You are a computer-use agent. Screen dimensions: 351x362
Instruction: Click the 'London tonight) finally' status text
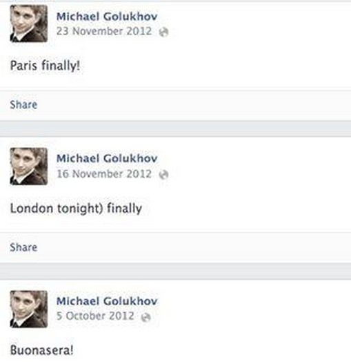[76, 209]
